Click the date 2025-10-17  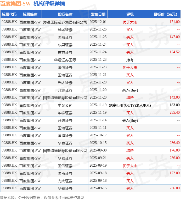(x=98, y=135)
